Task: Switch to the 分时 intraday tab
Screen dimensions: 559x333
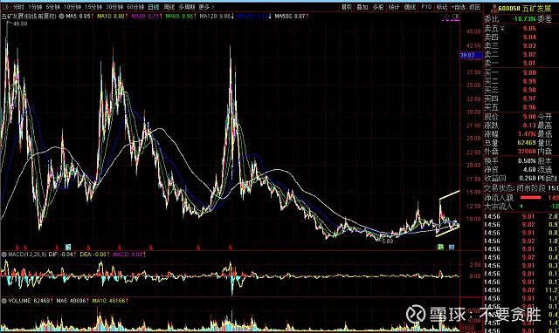Action: tap(18, 7)
